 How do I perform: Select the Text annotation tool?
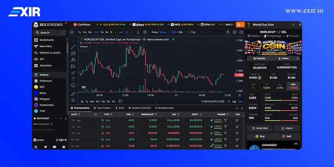click(x=73, y=79)
